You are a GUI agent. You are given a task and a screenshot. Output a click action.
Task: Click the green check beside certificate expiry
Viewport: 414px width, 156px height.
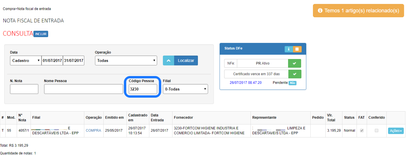tap(295, 74)
